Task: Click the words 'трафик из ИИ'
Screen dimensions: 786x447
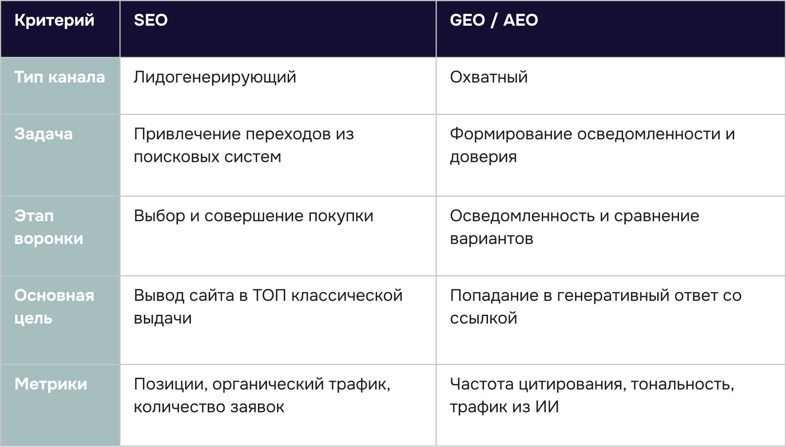Action: [x=504, y=407]
